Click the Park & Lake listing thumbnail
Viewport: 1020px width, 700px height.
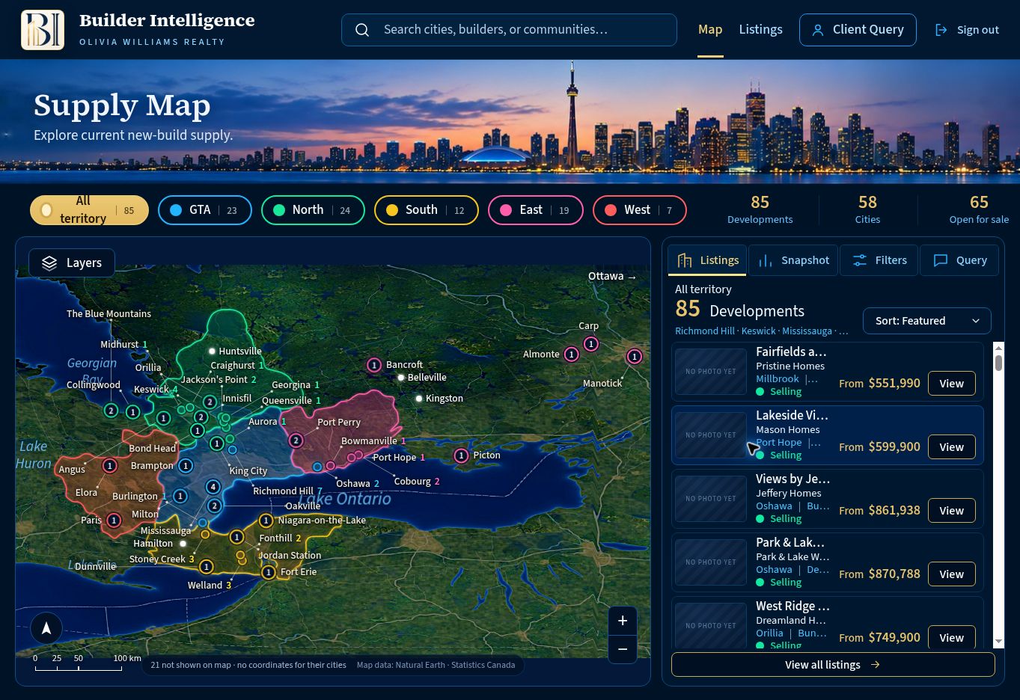[x=711, y=562]
